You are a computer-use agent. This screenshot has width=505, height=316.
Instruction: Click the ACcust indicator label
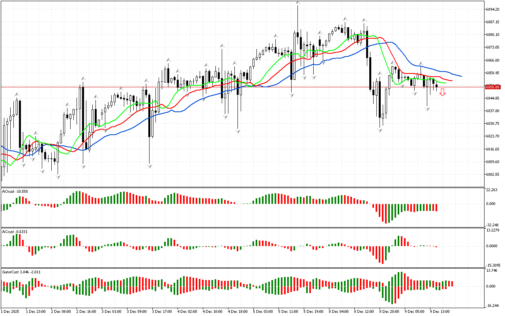(x=15, y=232)
